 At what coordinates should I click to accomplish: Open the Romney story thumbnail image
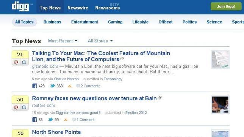pyautogui.click(x=220, y=104)
